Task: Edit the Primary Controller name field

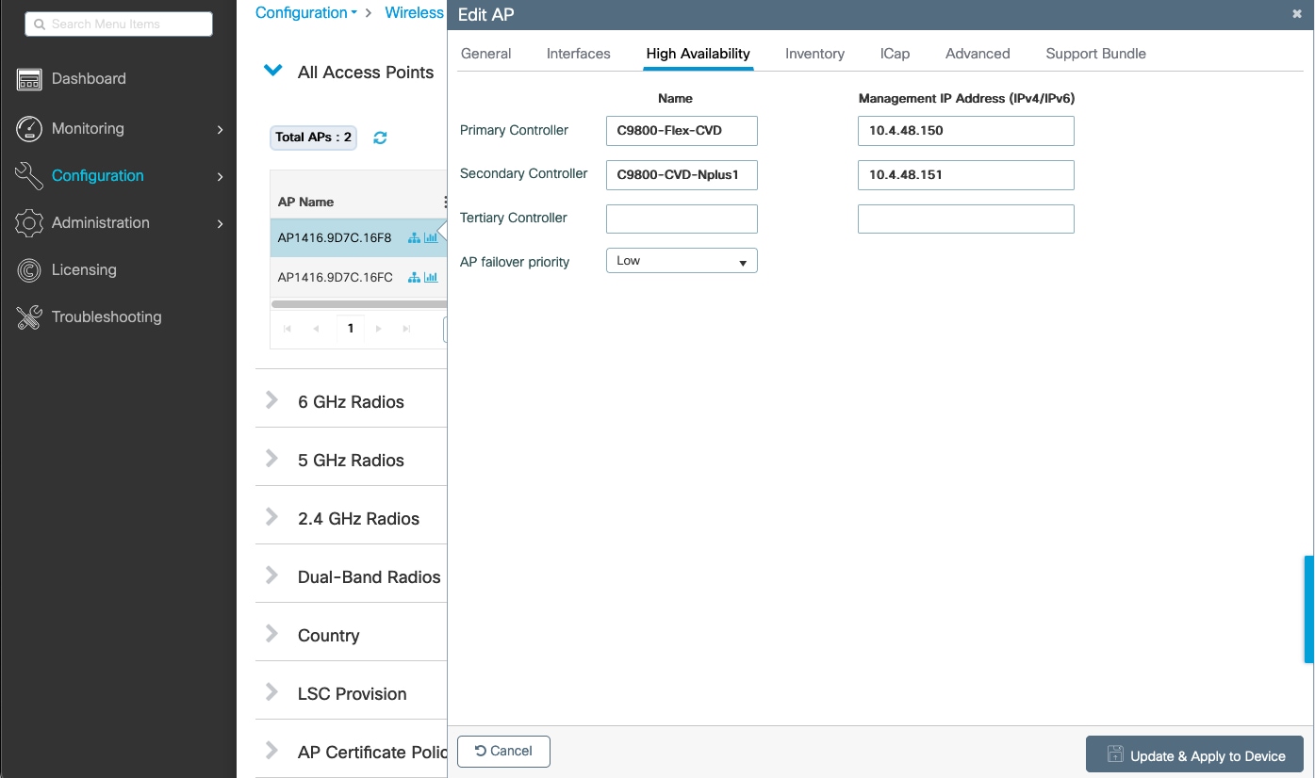Action: tap(682, 131)
